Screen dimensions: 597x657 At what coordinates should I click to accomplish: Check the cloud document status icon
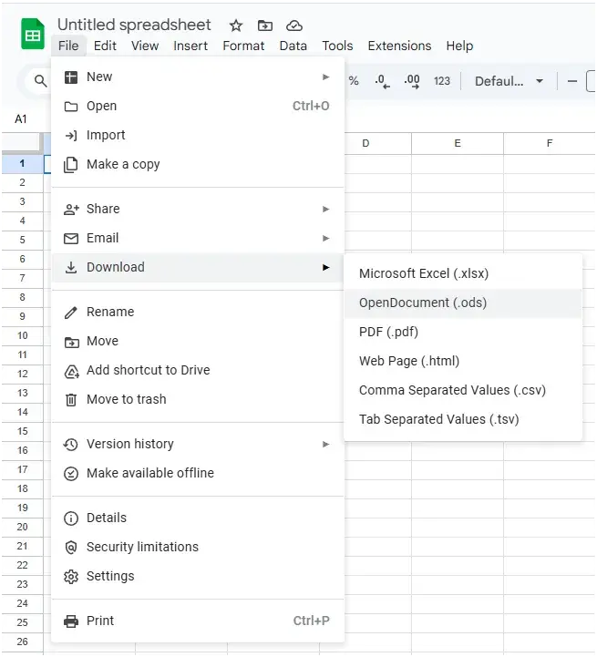[x=293, y=26]
